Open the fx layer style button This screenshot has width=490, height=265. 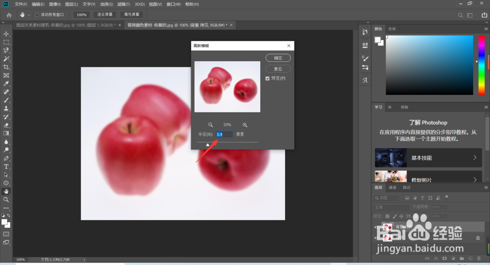point(436,259)
